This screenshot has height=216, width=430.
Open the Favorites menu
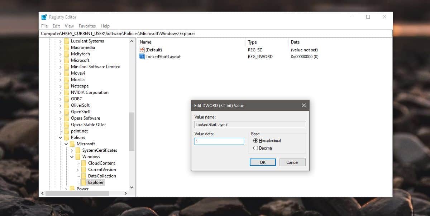(87, 26)
